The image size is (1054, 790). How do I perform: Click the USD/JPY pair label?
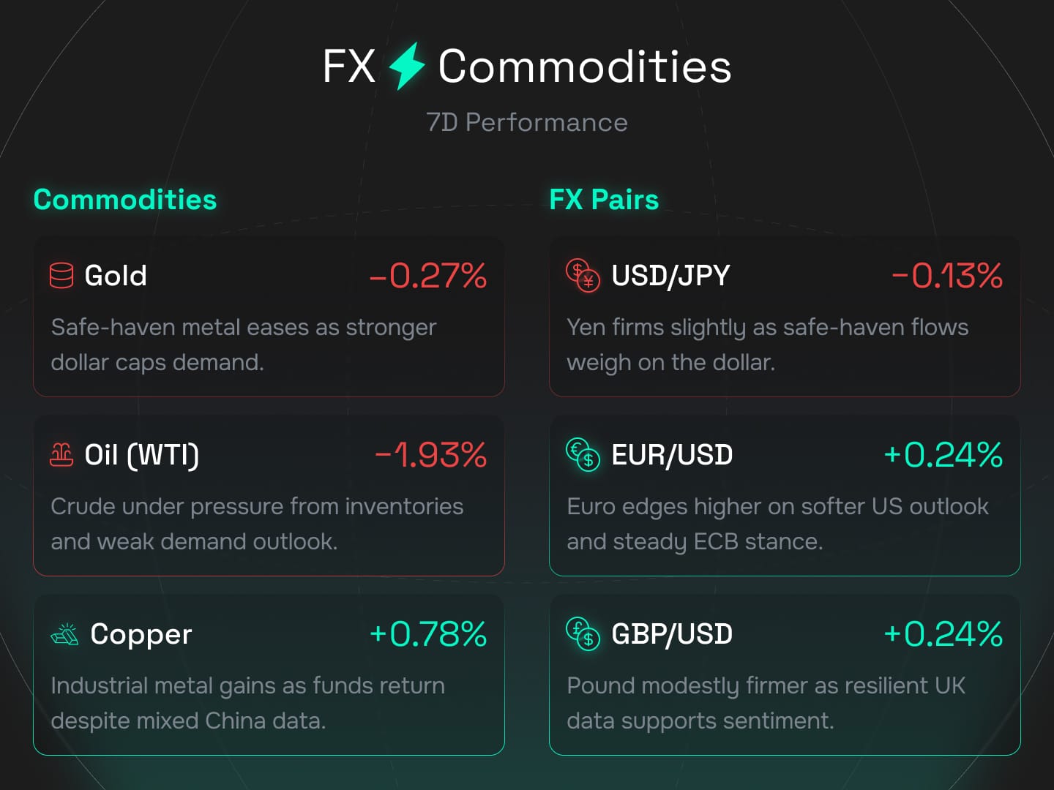[x=670, y=276]
